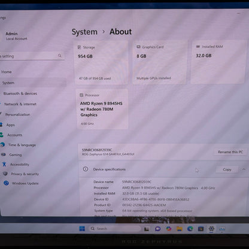Viewport: 249px width, 249px height.
Task: Click the Apps sidebar icon
Action: (x=1, y=124)
